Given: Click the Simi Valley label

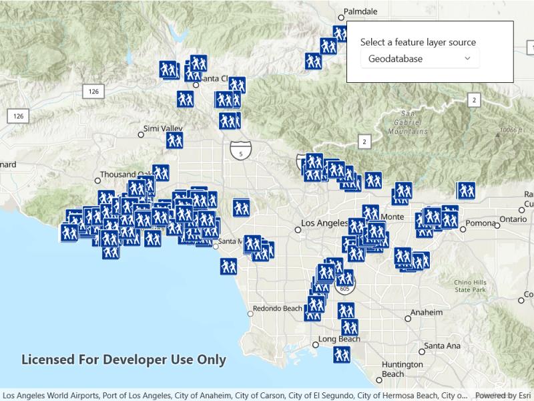Looking at the screenshot, I should [x=163, y=128].
